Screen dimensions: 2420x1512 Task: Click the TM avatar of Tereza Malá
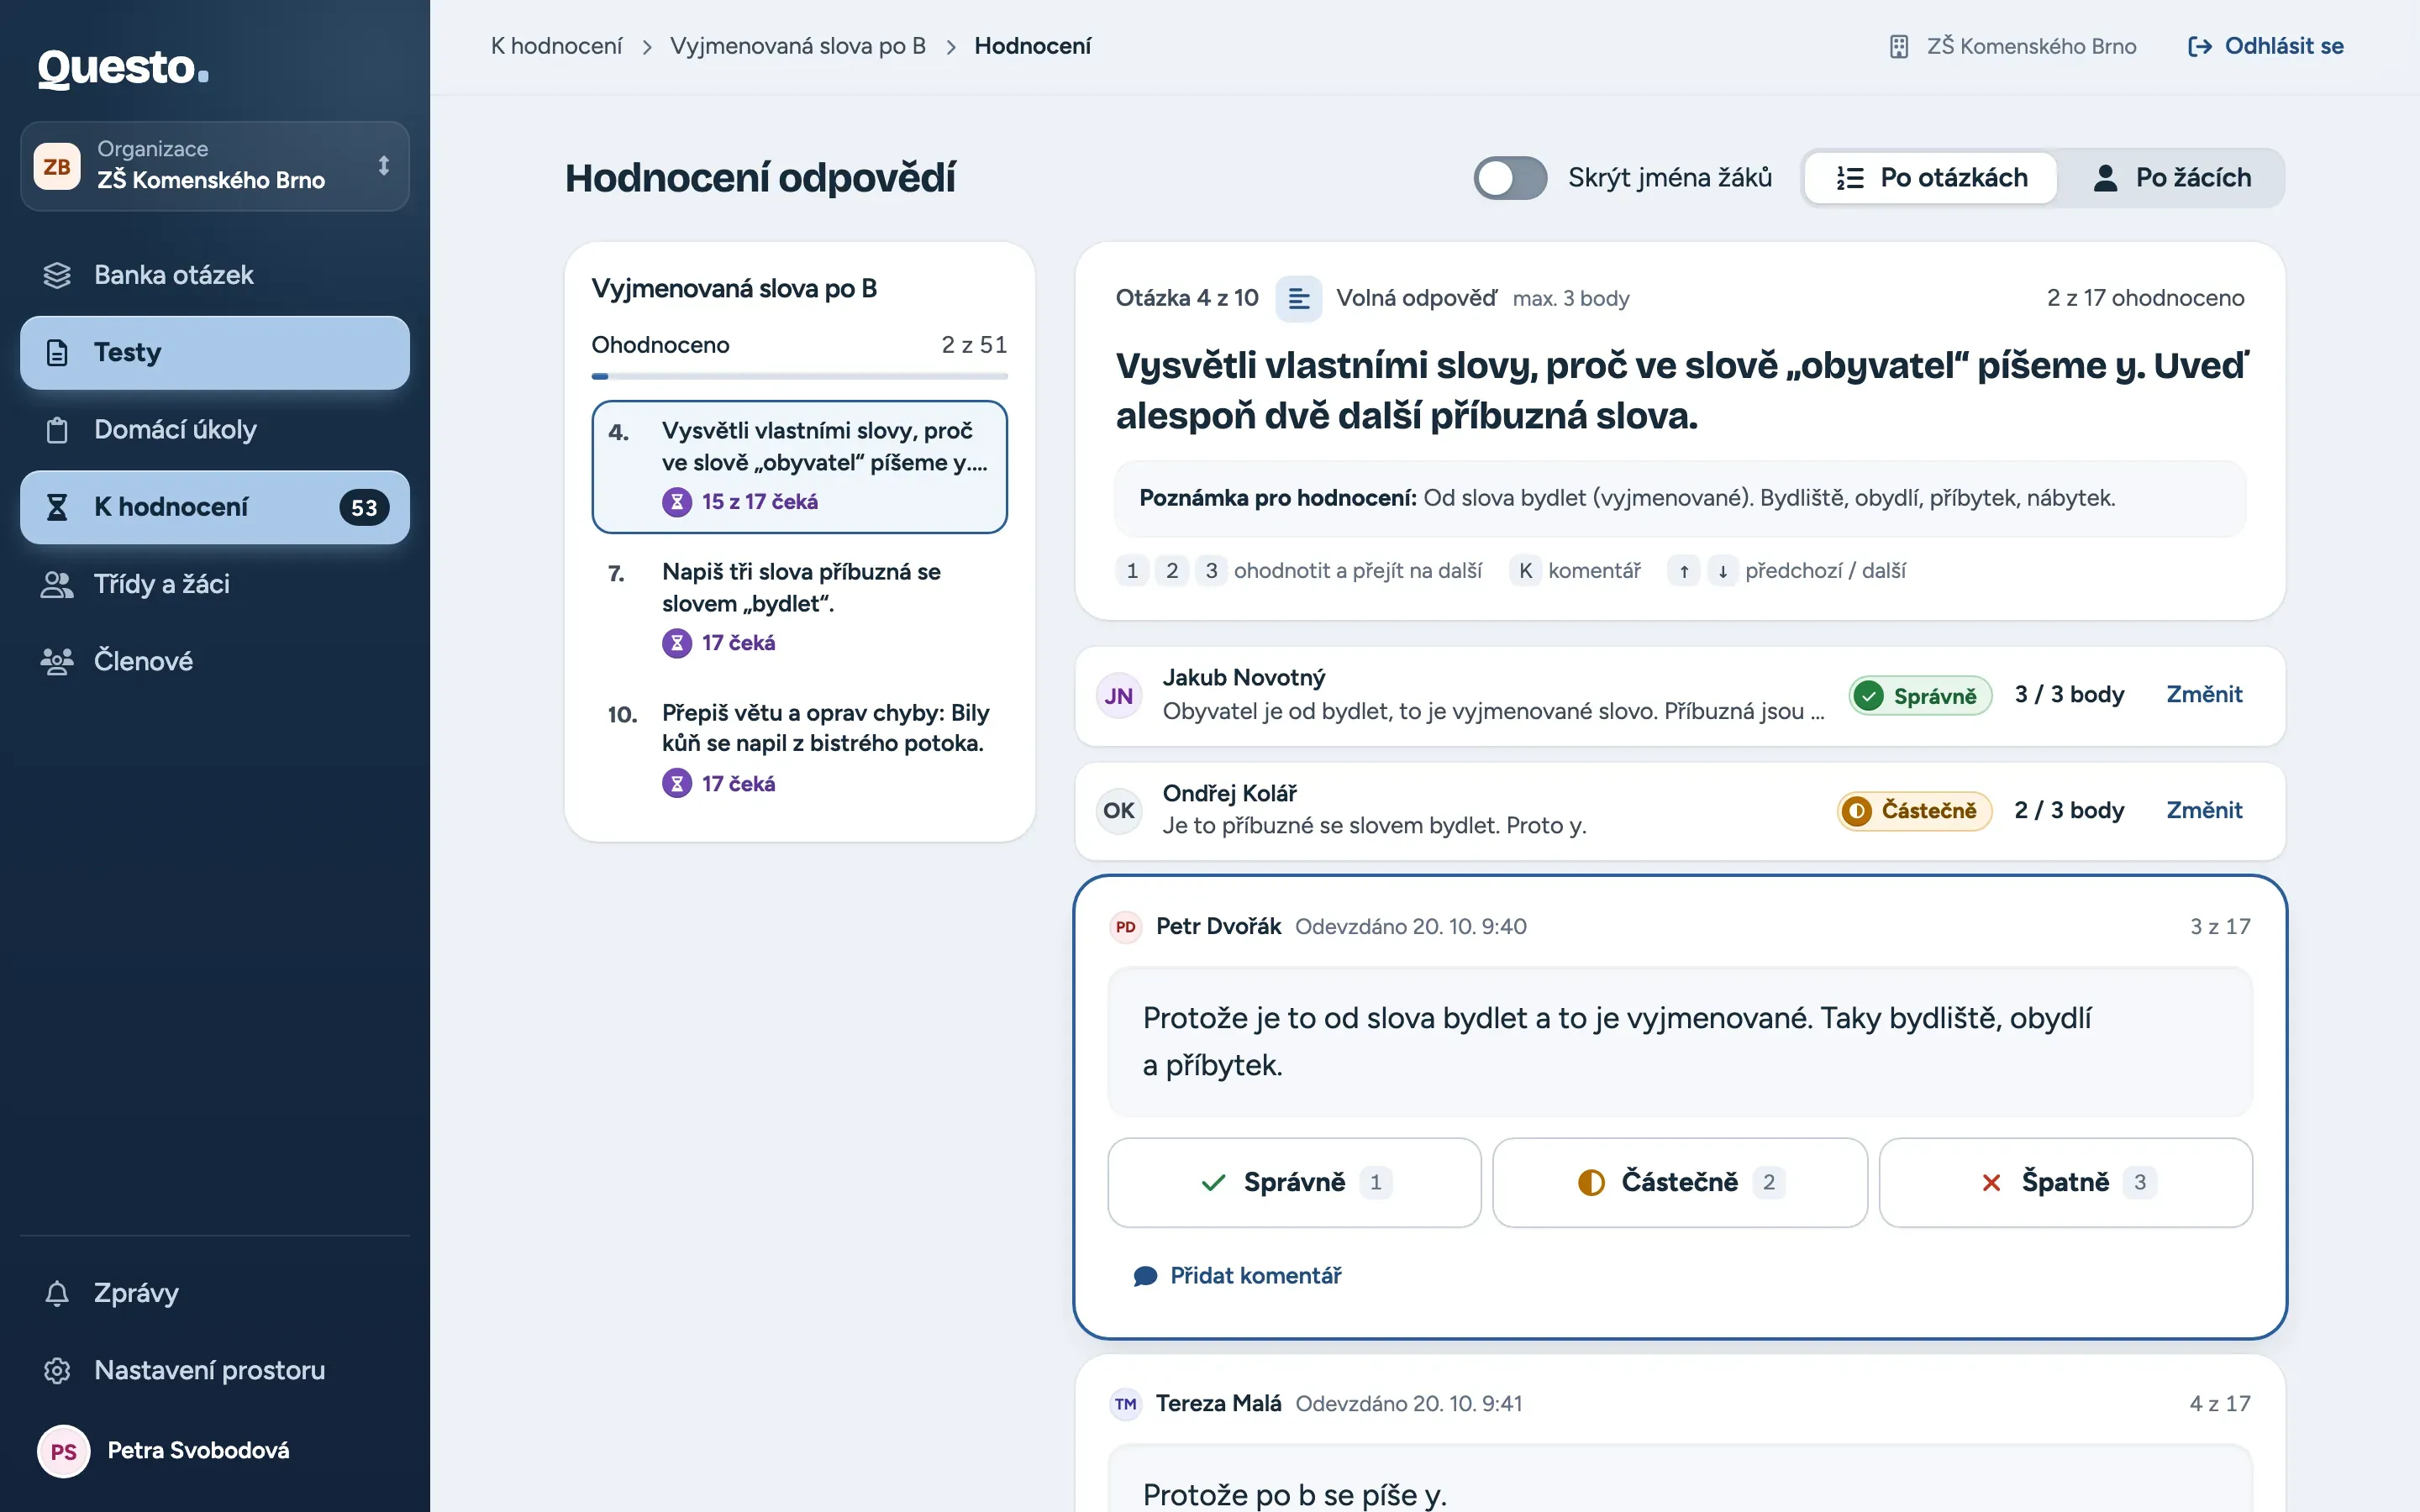click(1126, 1404)
